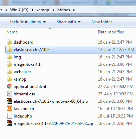The height and width of the screenshot is (139, 136).
Task: Open the Share with dropdown
Action: [x=69, y=22]
